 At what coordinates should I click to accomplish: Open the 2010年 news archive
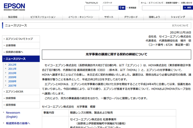click(12, 73)
